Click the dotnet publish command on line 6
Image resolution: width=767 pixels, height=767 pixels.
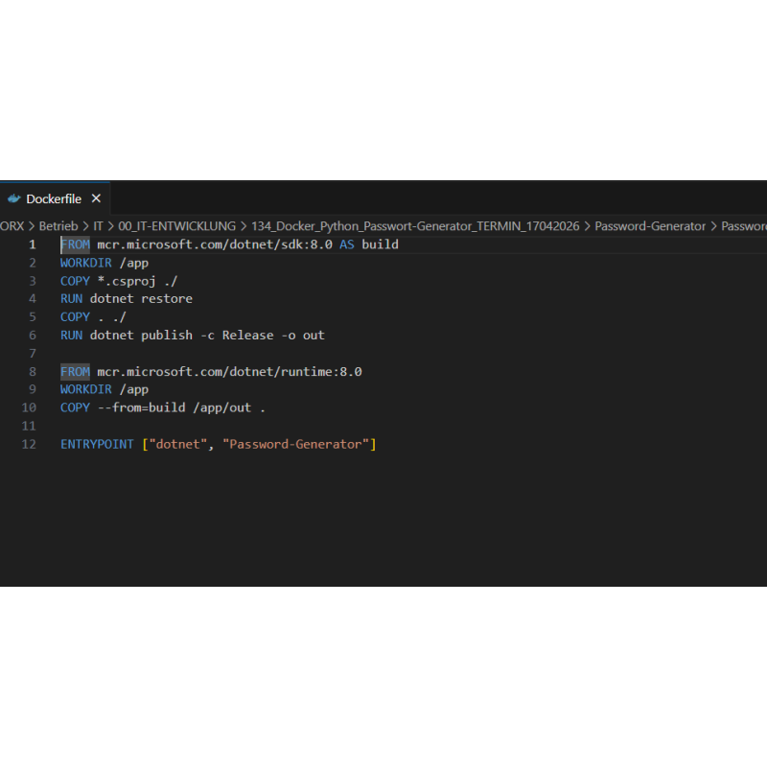coord(140,336)
